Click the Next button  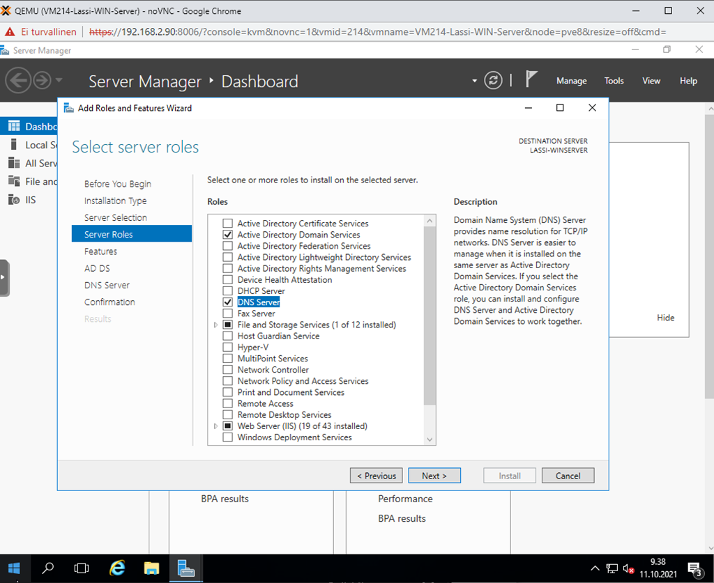click(434, 476)
